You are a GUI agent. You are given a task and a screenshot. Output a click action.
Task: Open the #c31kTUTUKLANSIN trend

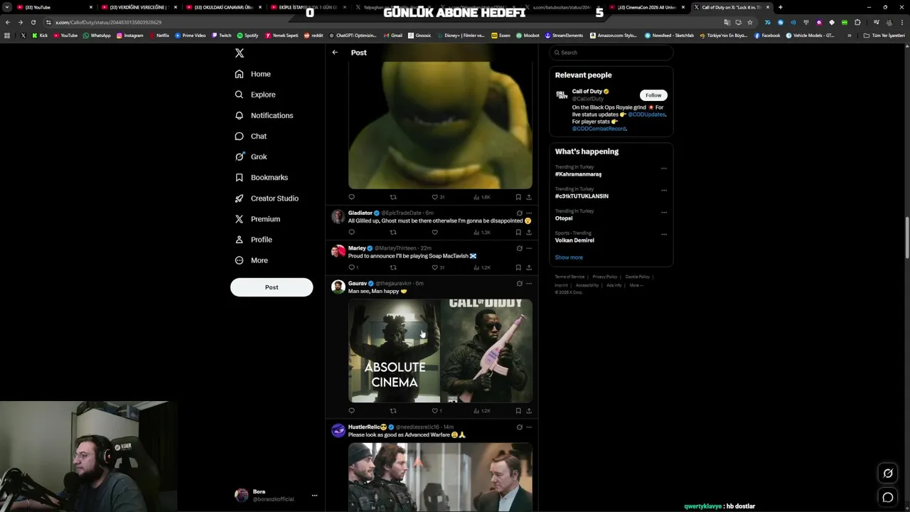582,196
